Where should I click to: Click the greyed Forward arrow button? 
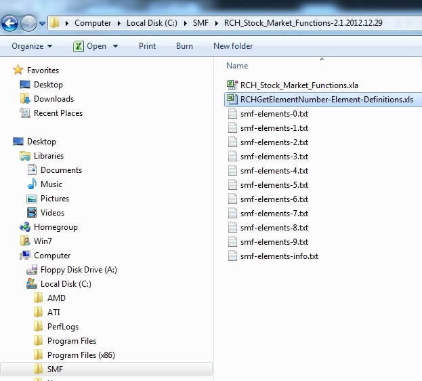[x=28, y=24]
